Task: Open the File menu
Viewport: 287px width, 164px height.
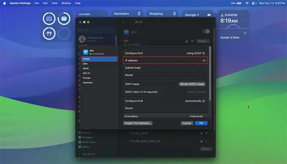Action: coord(37,3)
